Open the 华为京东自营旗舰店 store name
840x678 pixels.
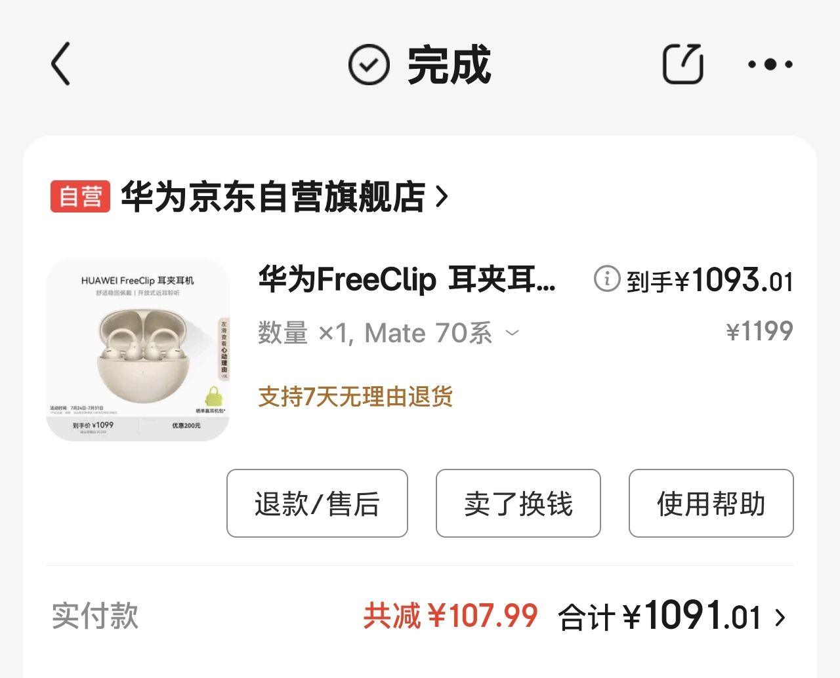click(273, 196)
